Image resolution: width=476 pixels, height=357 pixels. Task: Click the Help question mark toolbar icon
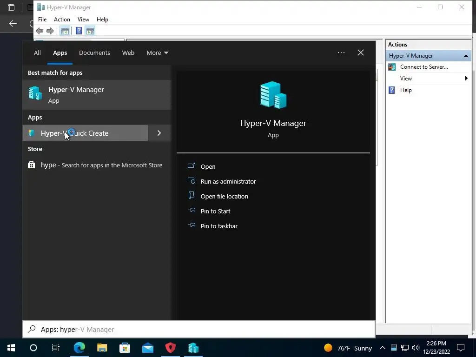pos(79,31)
